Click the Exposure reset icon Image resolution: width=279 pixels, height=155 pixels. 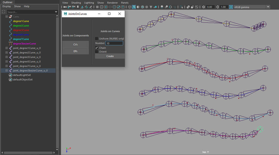(x=203, y=7)
